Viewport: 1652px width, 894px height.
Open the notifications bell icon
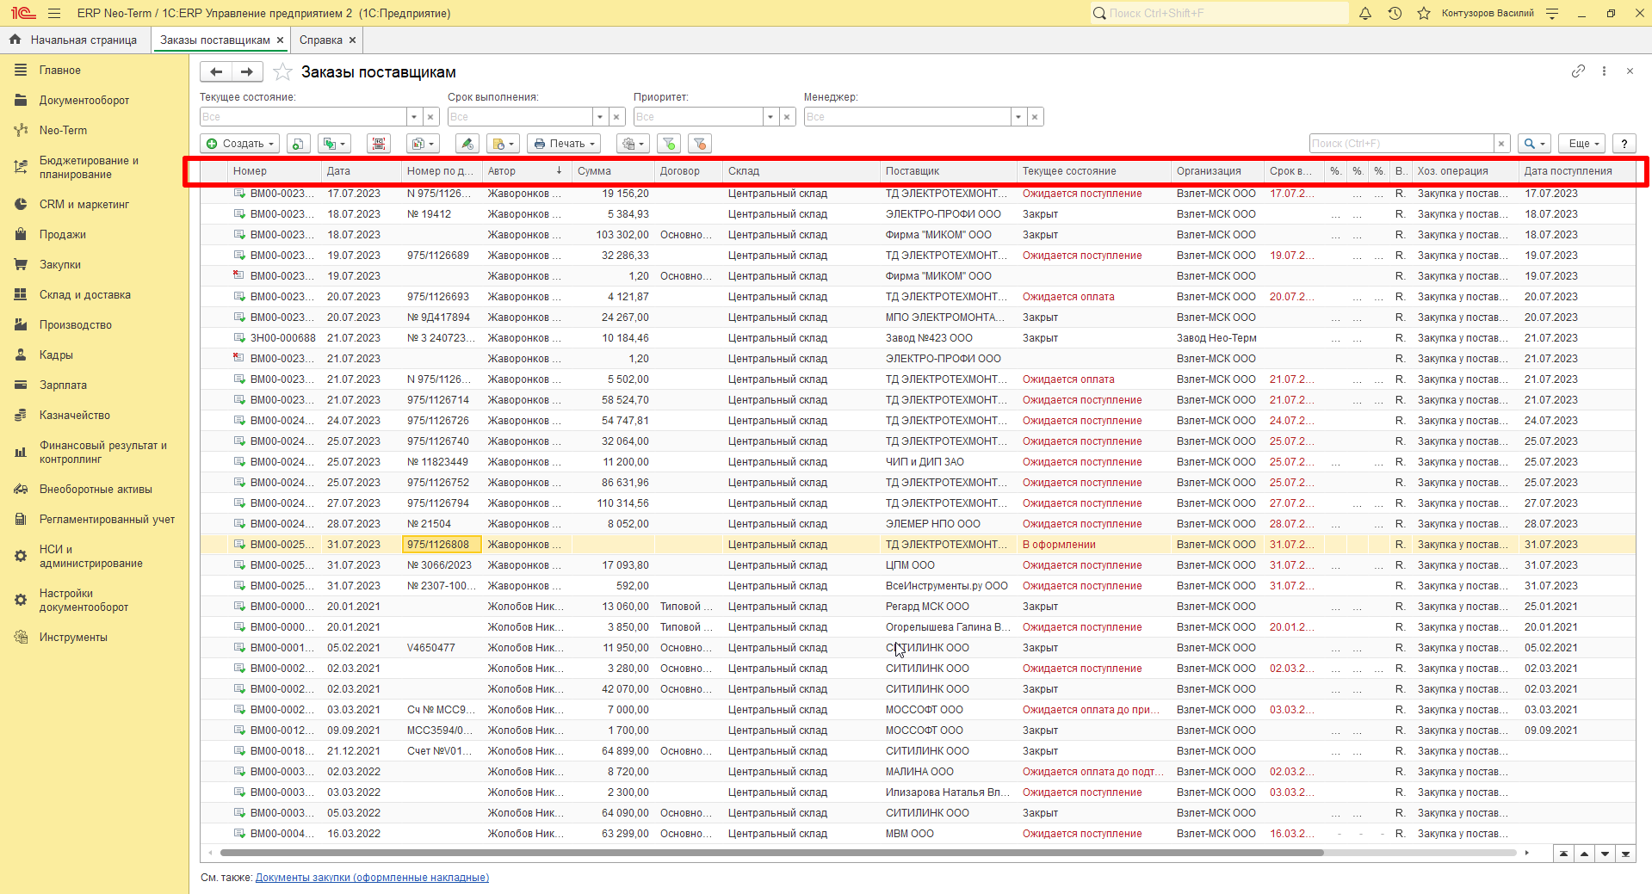tap(1365, 13)
